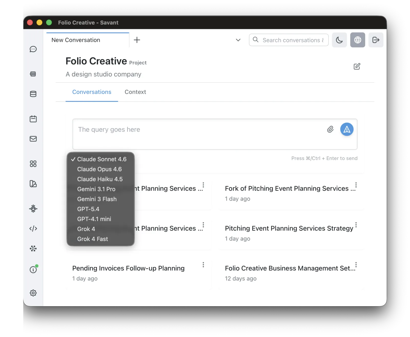Screen dimensions: 410x337
Task: Select Gemini 3 Flash model
Action: pos(100,199)
